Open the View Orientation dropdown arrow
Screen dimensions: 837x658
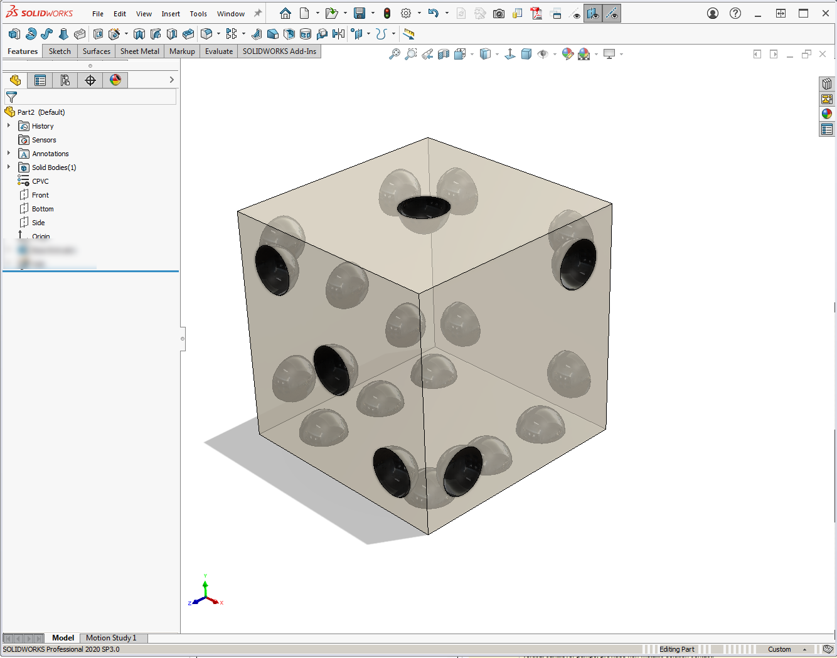coord(472,54)
